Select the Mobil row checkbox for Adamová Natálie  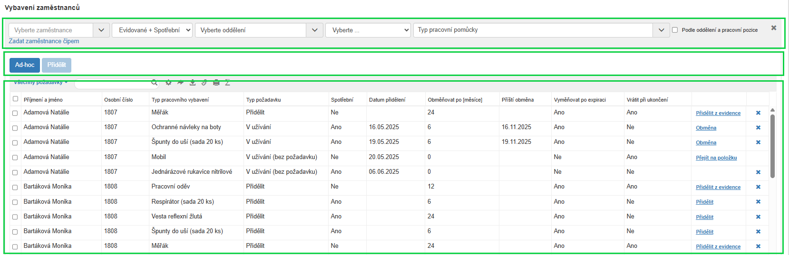tap(15, 158)
